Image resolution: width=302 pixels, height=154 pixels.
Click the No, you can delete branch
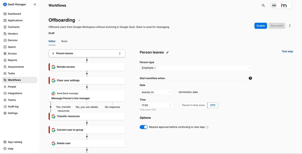click(87, 107)
